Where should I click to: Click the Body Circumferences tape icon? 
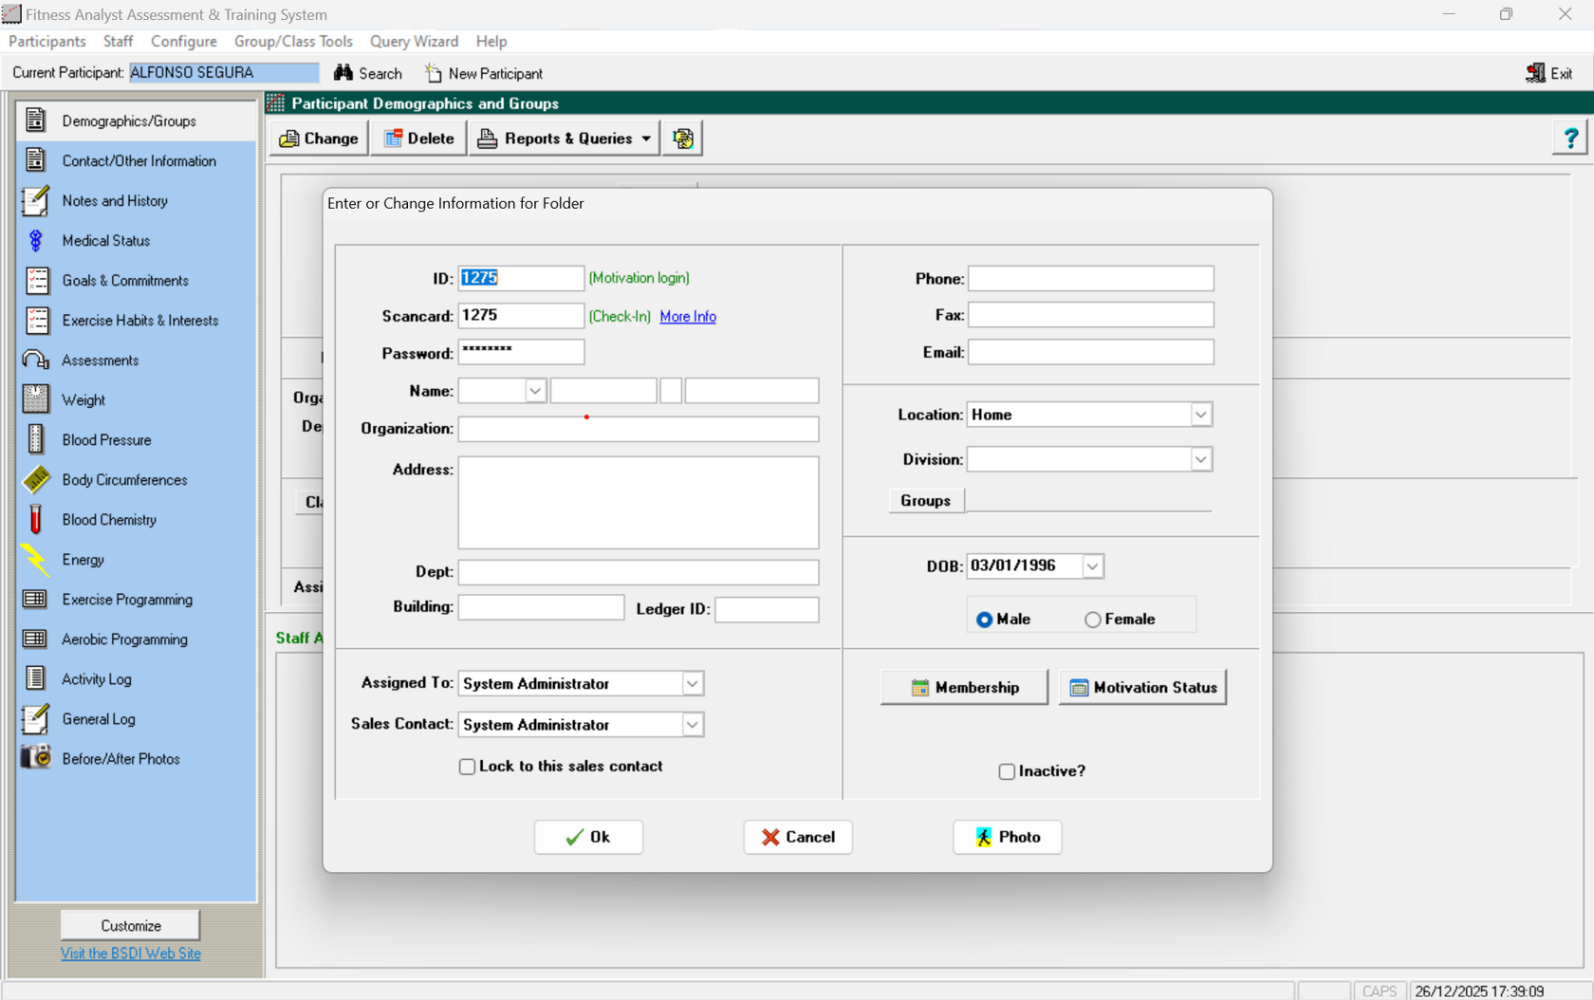click(35, 480)
